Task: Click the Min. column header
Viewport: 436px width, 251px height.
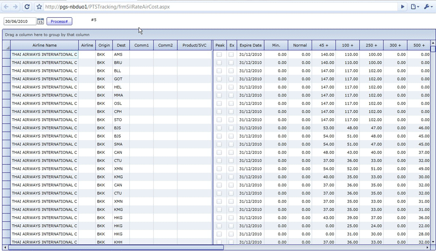Action: click(x=276, y=45)
